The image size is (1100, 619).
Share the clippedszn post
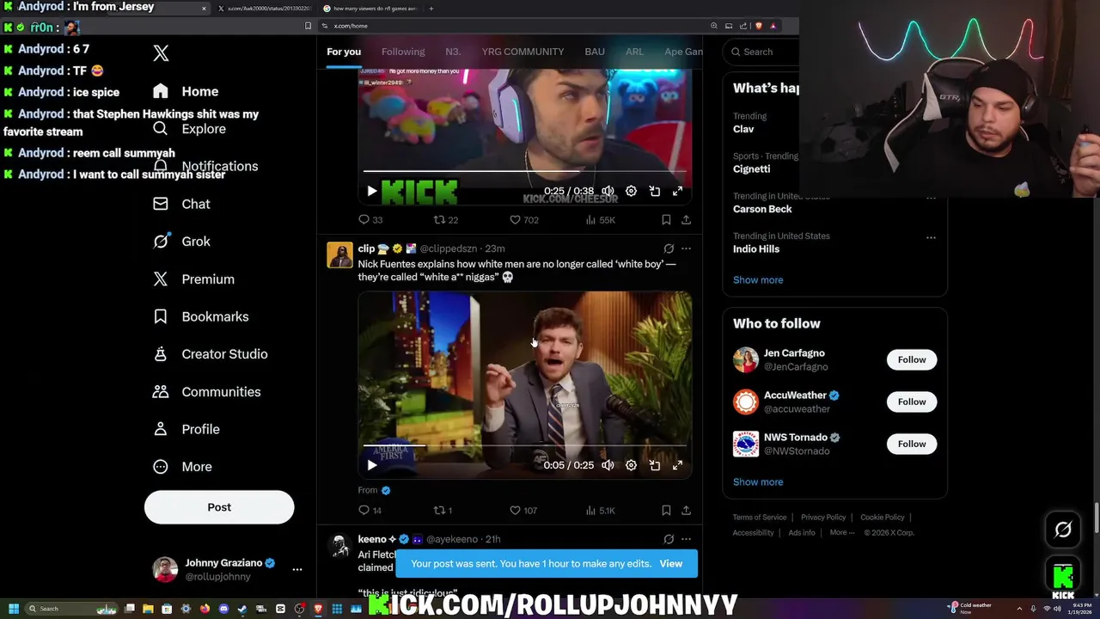tap(686, 510)
